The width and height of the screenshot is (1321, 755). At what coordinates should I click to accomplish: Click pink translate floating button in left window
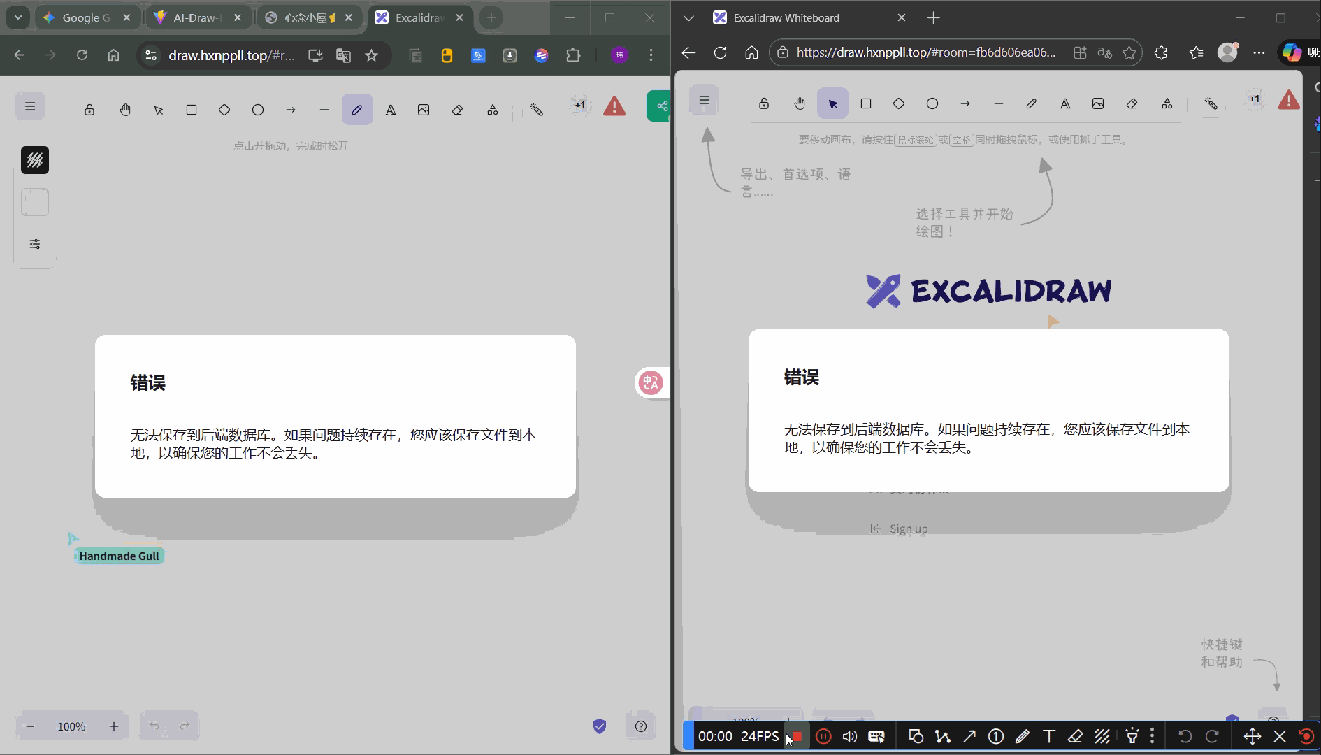(651, 382)
